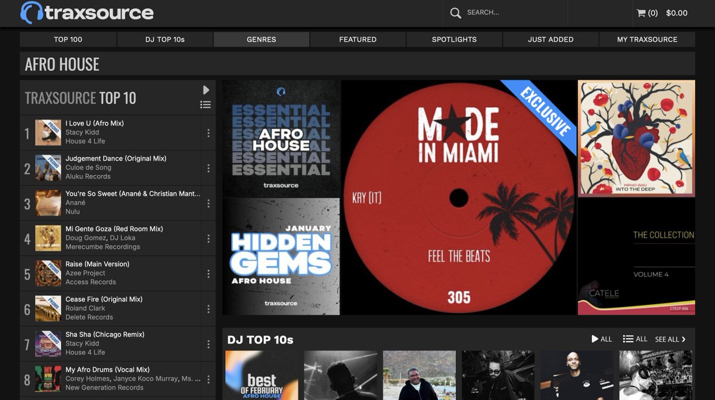
Task: Open options menu for Judgement Dance
Action: tap(209, 168)
